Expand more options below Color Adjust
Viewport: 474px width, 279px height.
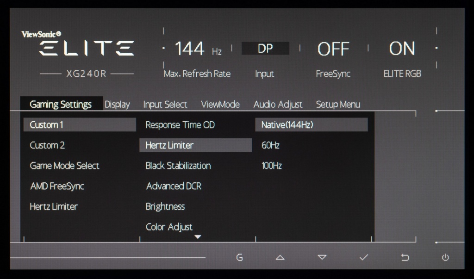point(198,237)
